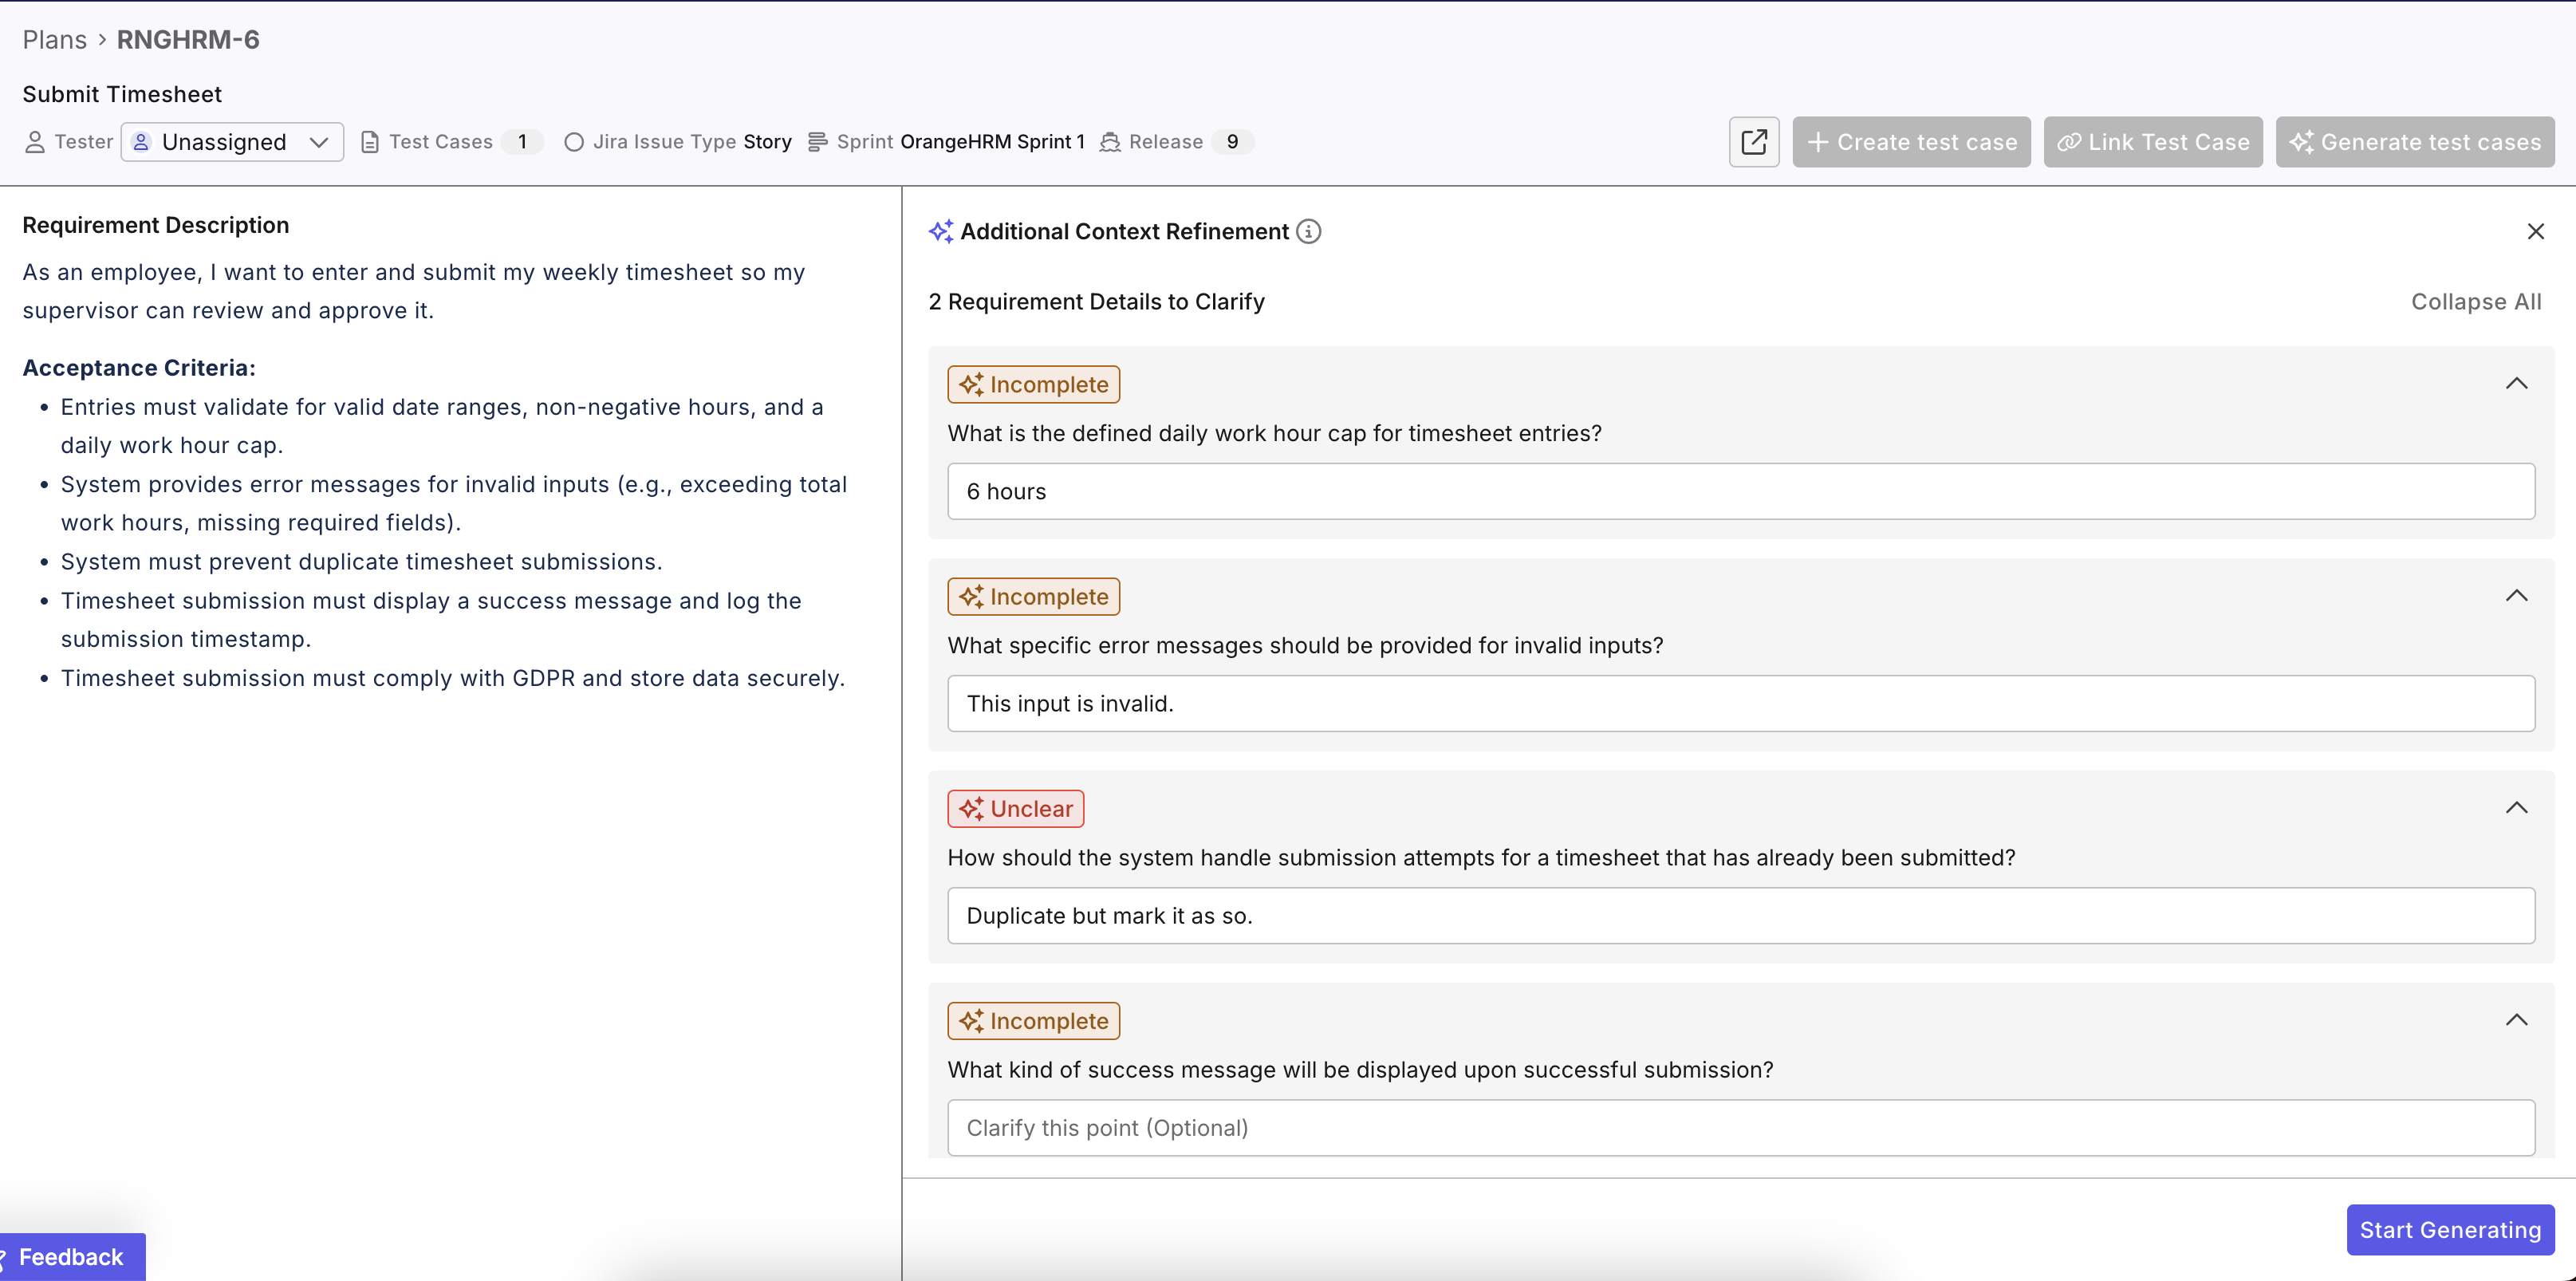This screenshot has width=2576, height=1281.
Task: Collapse the Unclear duplicate submission question
Action: [2518, 808]
